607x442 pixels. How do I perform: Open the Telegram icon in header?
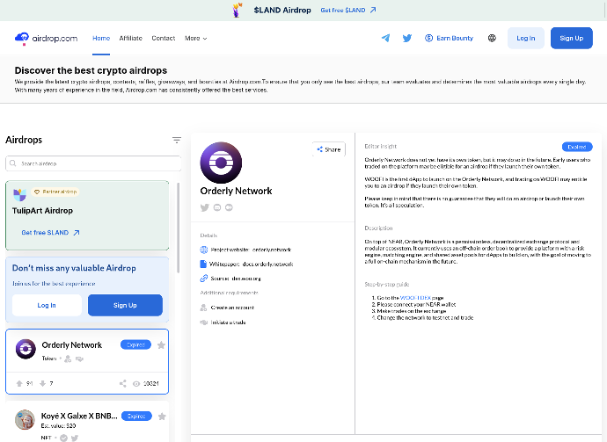click(x=385, y=38)
